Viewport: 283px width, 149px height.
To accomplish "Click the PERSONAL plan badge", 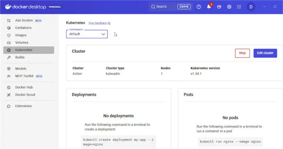I will coord(55,7).
